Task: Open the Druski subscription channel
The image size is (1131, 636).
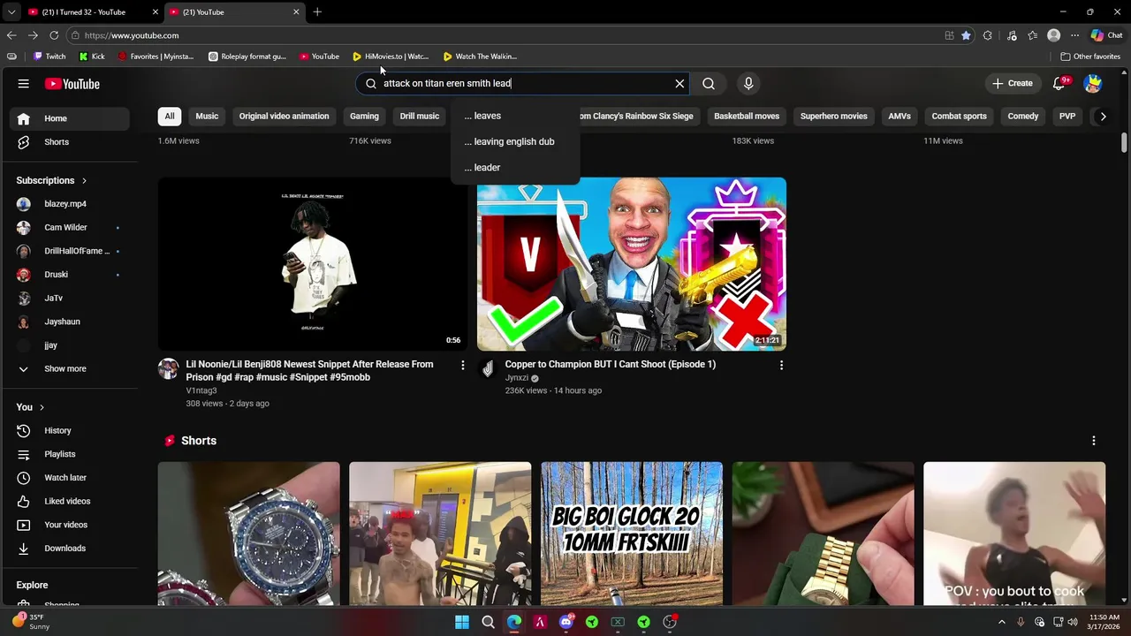Action: [x=71, y=275]
